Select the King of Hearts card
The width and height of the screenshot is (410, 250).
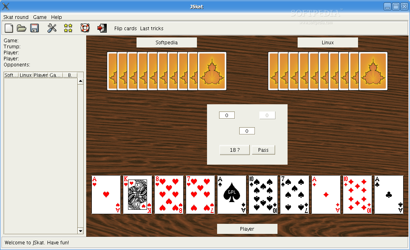click(137, 194)
